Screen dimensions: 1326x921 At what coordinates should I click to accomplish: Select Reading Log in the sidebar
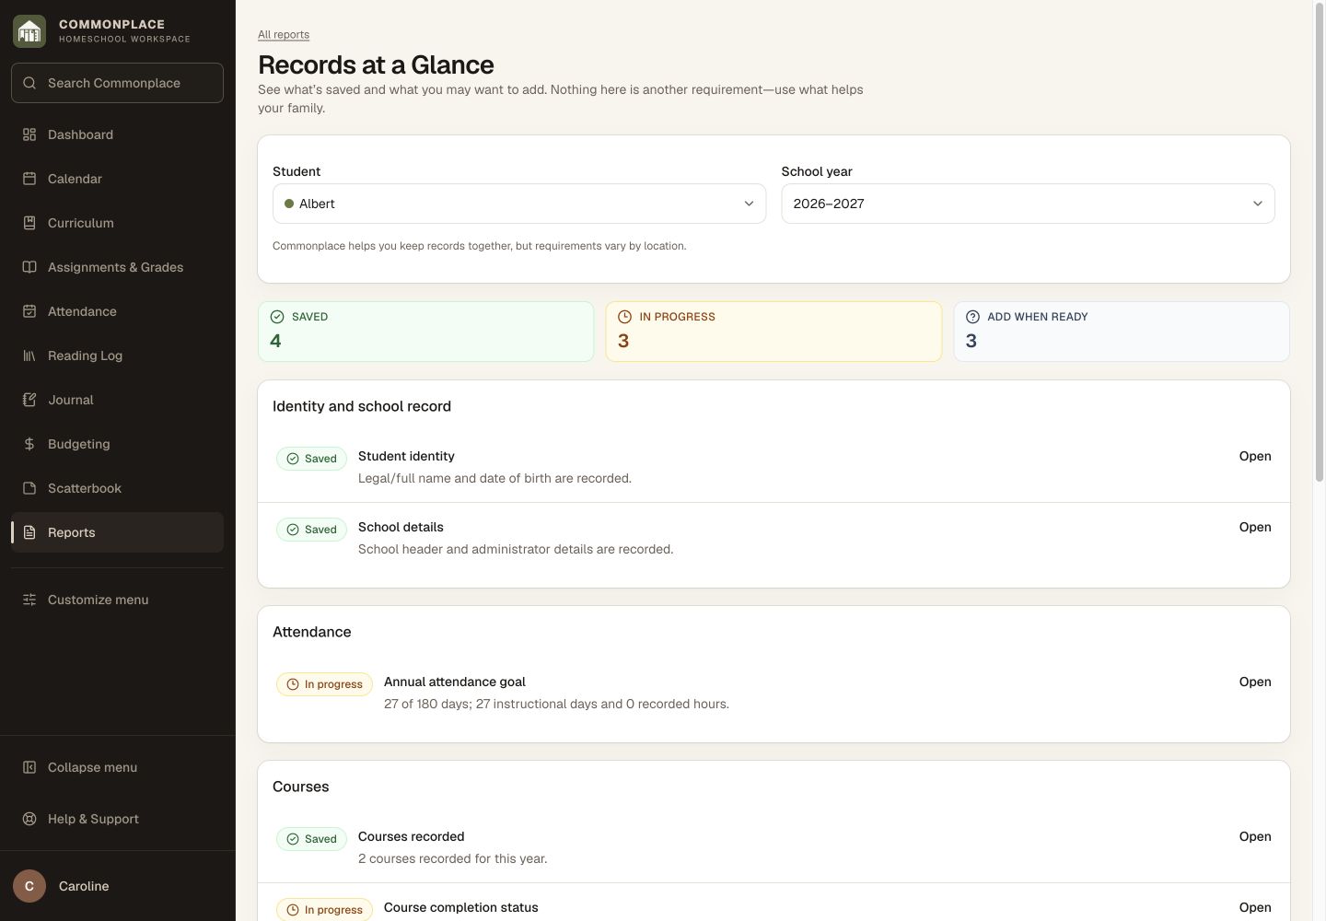point(117,356)
